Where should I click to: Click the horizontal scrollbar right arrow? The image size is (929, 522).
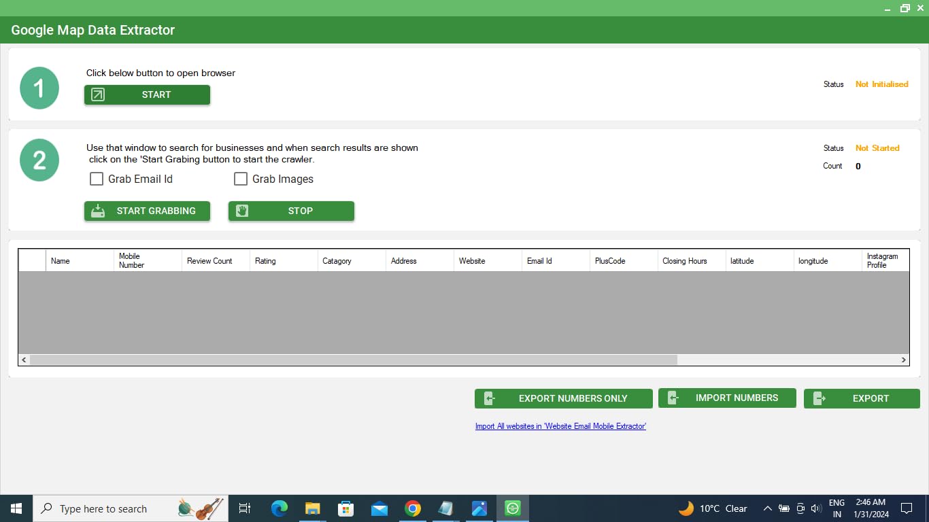903,360
